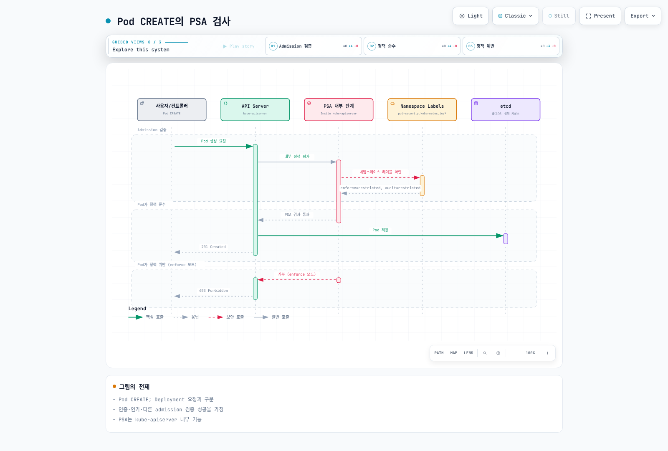This screenshot has width=668, height=451.
Task: Toggle the Light theme button
Action: 471,16
